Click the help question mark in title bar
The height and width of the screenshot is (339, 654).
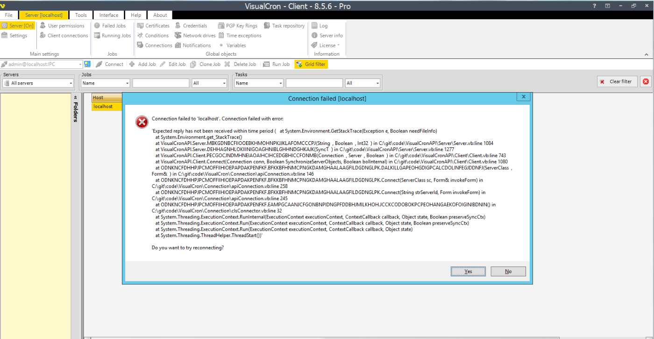tap(595, 6)
